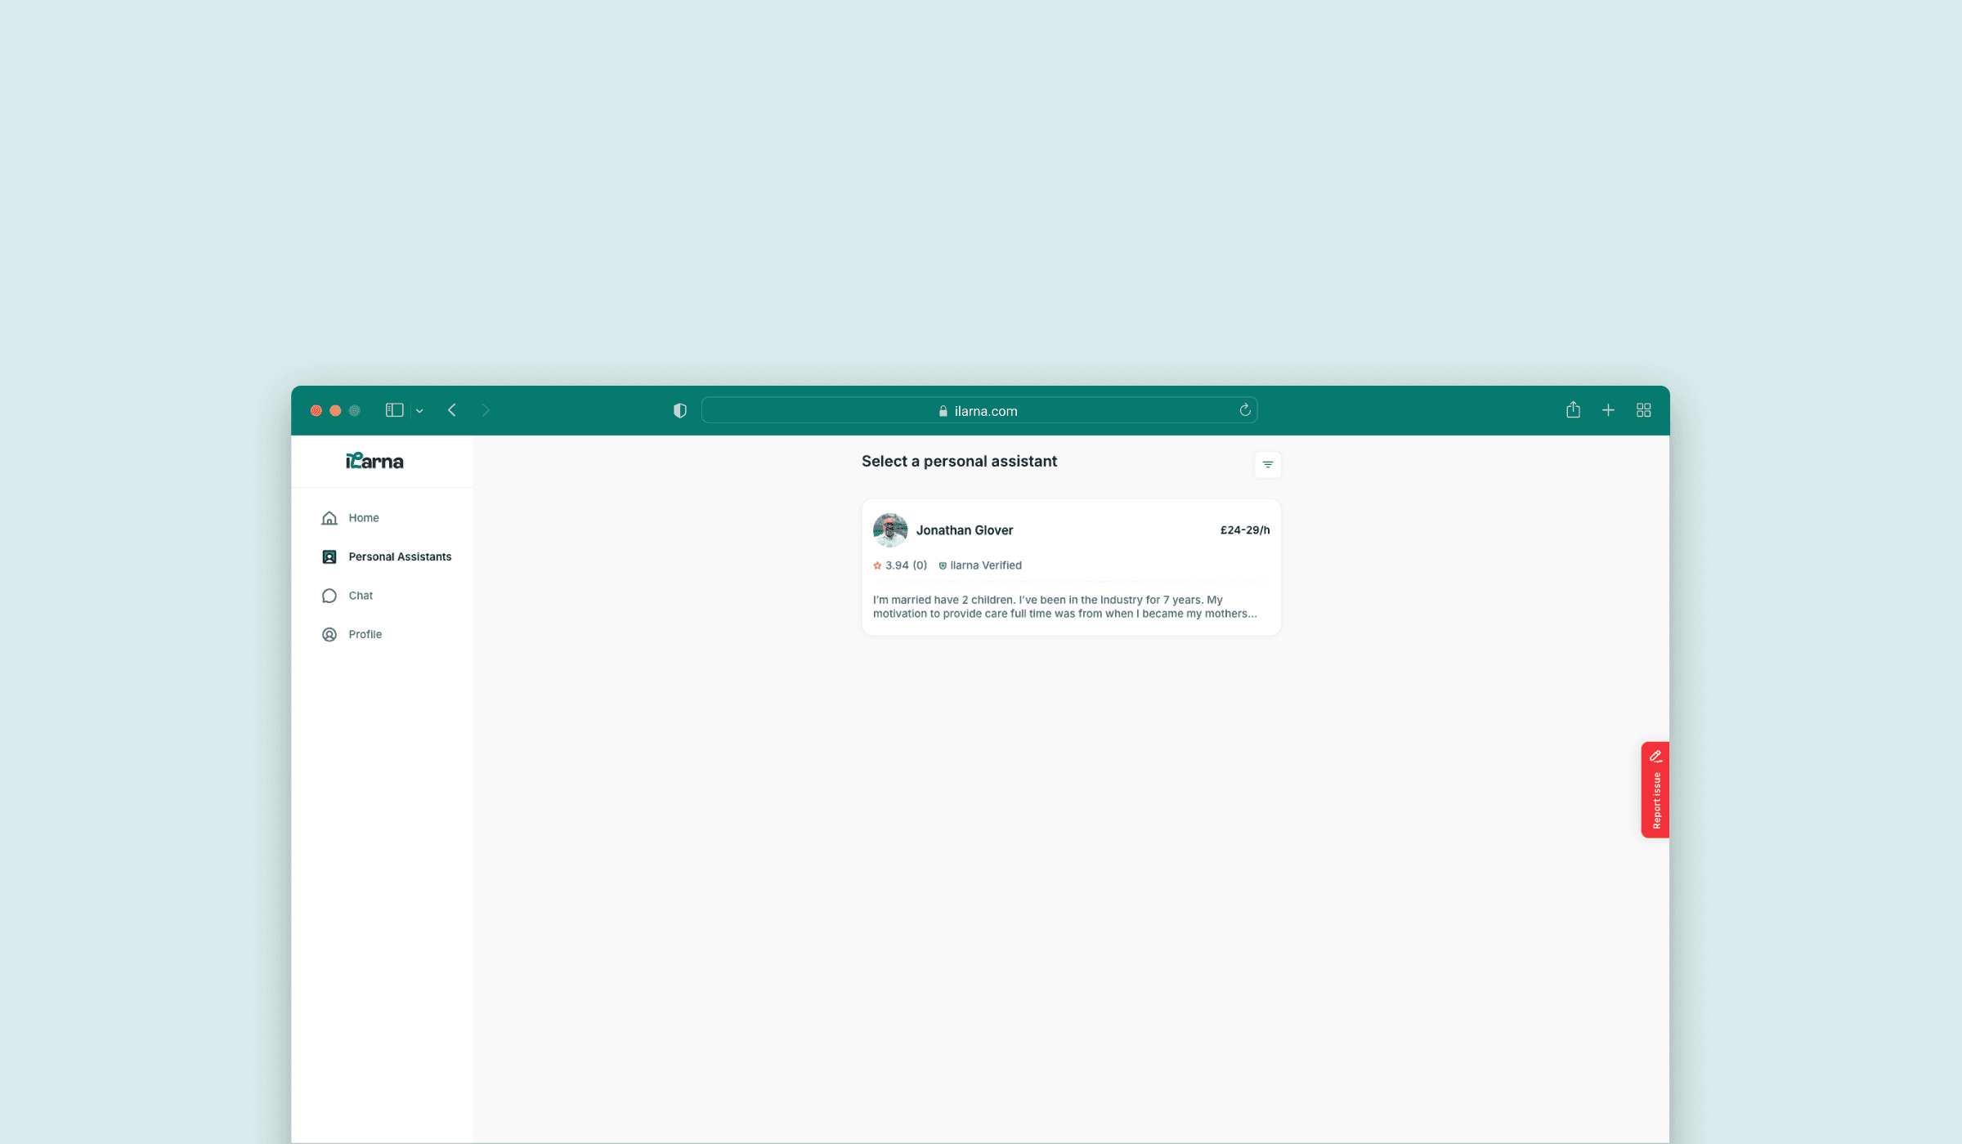The width and height of the screenshot is (1962, 1144).
Task: Click the ilarna logo
Action: tap(374, 462)
